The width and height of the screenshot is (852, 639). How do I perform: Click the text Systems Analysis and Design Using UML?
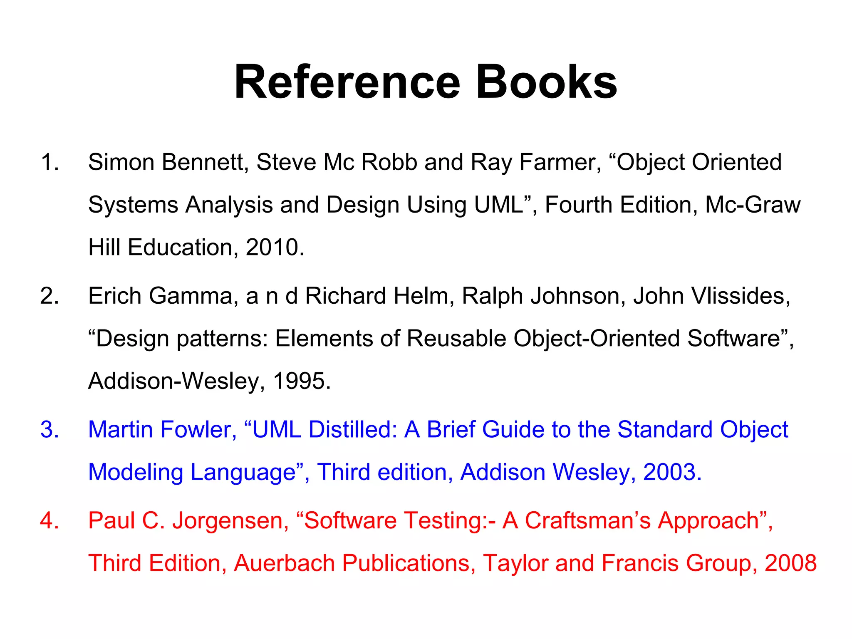pos(306,205)
